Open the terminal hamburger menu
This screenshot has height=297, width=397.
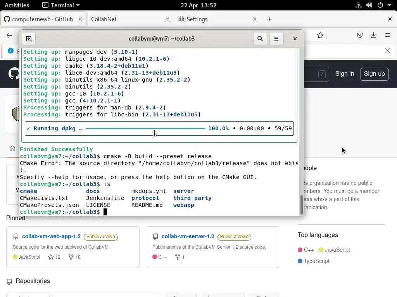pos(276,39)
